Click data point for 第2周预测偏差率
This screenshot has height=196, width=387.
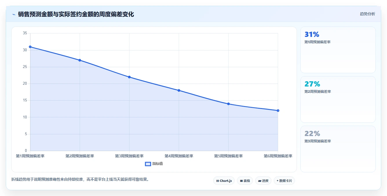80,60
